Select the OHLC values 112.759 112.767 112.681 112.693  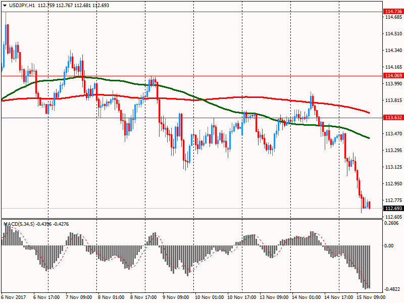point(73,6)
